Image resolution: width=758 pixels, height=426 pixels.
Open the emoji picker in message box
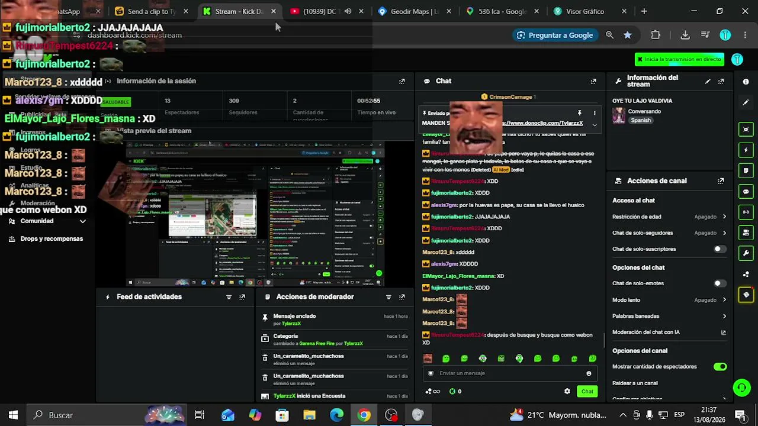coord(589,373)
